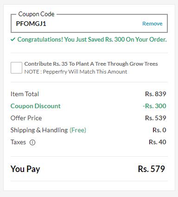This screenshot has height=197, width=178.
Task: Click the Shipping & Handling label
Action: [x=39, y=130]
